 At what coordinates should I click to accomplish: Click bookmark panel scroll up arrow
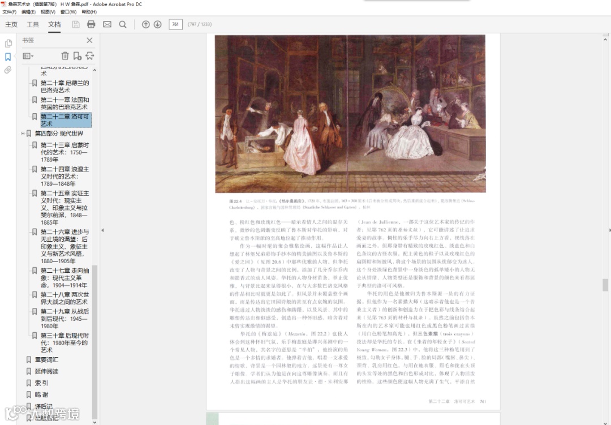[94, 70]
